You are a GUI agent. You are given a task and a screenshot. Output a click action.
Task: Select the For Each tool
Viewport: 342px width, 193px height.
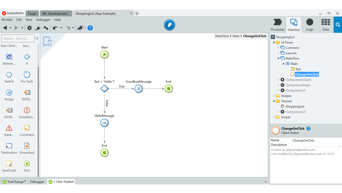[27, 75]
